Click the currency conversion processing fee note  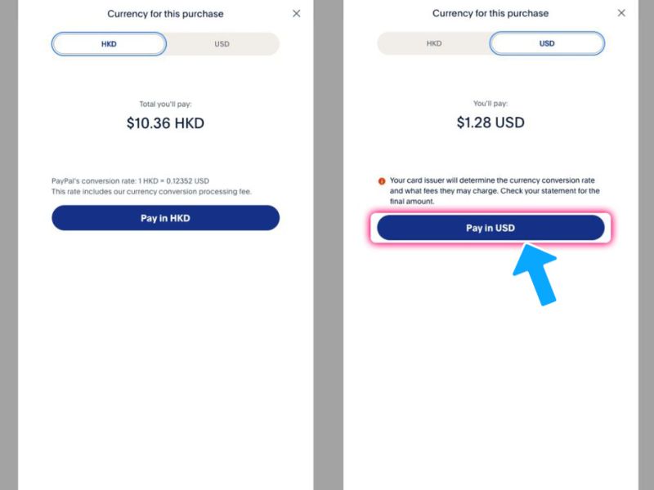(x=152, y=191)
